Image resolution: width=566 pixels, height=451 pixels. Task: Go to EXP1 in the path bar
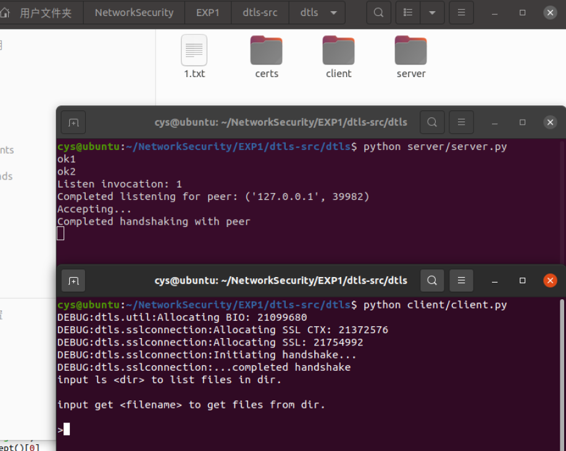click(208, 12)
